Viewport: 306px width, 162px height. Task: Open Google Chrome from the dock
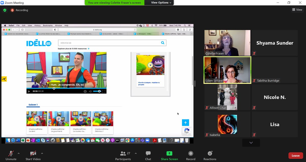pos(127,140)
